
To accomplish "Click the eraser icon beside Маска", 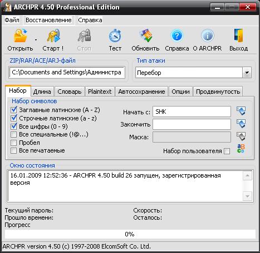I will (241, 136).
